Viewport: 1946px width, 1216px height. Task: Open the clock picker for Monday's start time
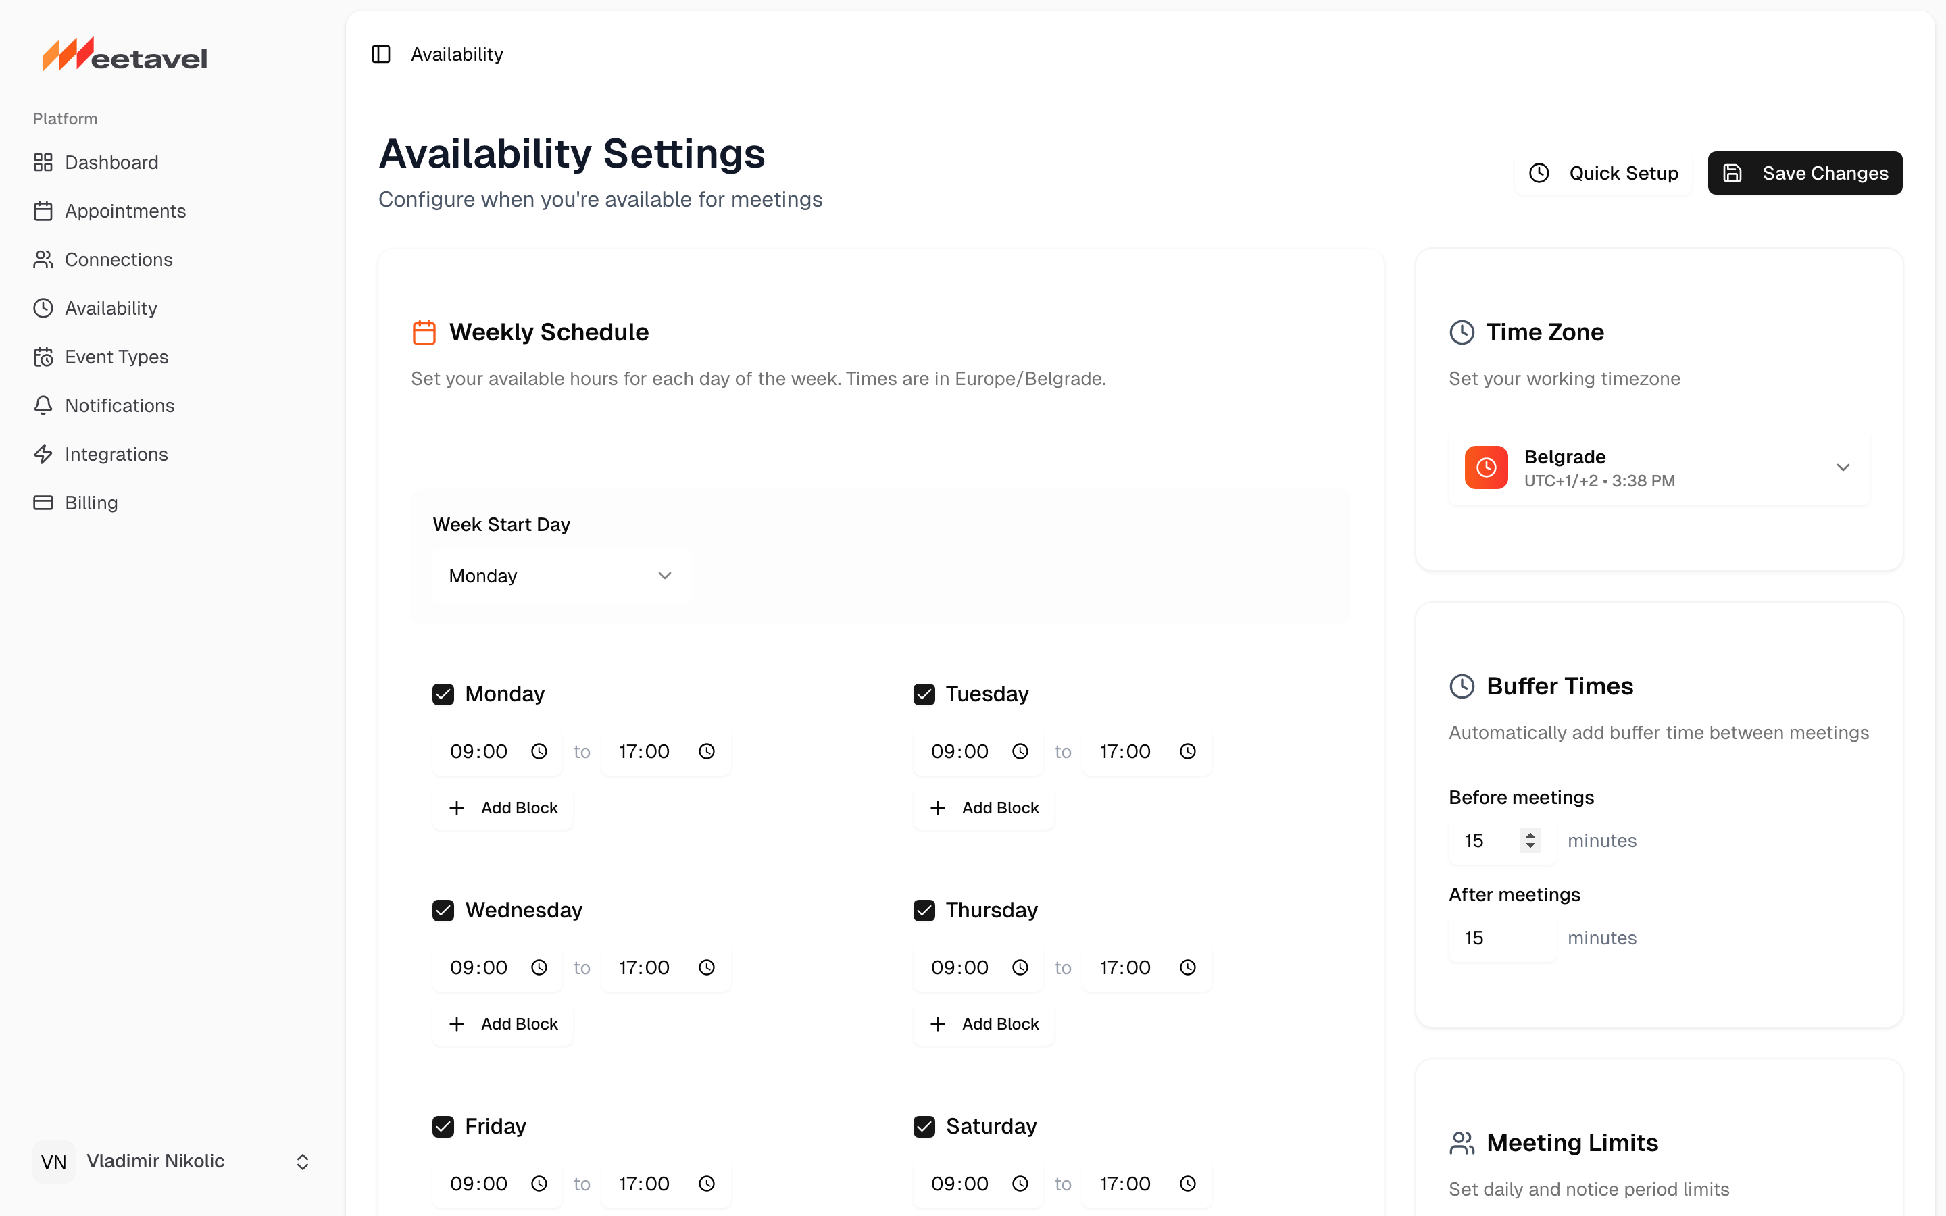pos(539,751)
